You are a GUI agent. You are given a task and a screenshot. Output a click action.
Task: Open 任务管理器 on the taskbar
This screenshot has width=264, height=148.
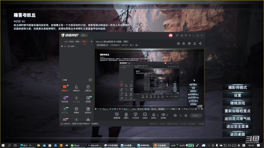[111, 145]
